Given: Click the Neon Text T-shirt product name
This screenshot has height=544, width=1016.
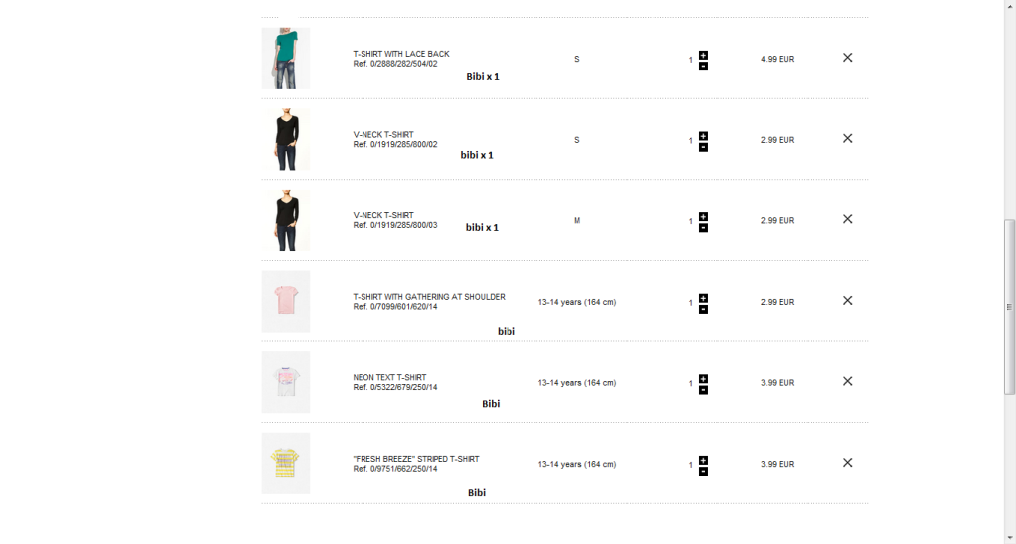Looking at the screenshot, I should (389, 378).
